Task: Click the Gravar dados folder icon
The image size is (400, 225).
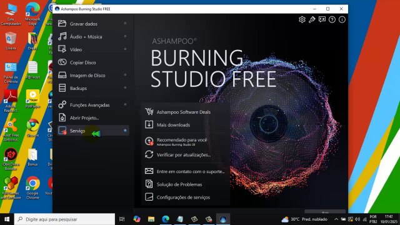Action: [x=62, y=24]
